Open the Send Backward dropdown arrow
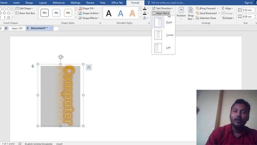This screenshot has height=145, width=257. [x=219, y=13]
